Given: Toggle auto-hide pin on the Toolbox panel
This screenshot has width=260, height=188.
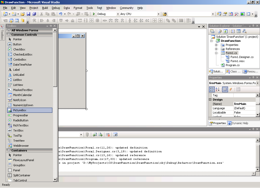Looking at the screenshot, I should point(51,26).
